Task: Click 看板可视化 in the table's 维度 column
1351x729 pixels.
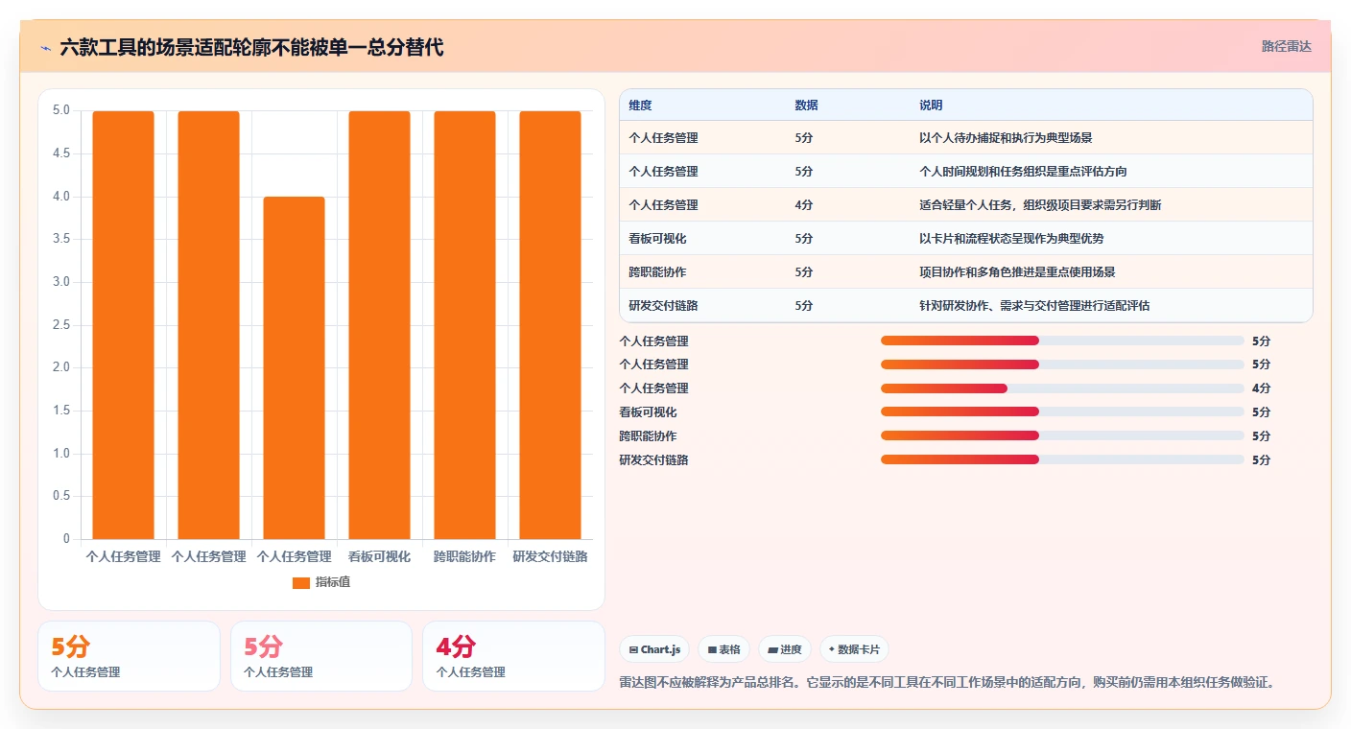Action: pyautogui.click(x=657, y=239)
